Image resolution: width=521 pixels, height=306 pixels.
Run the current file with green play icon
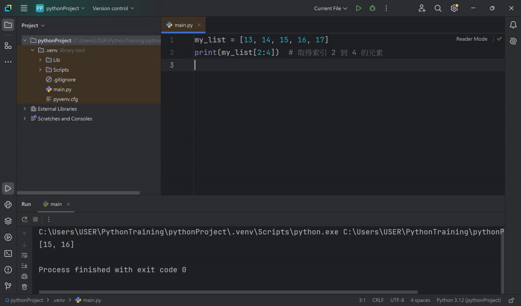[358, 8]
